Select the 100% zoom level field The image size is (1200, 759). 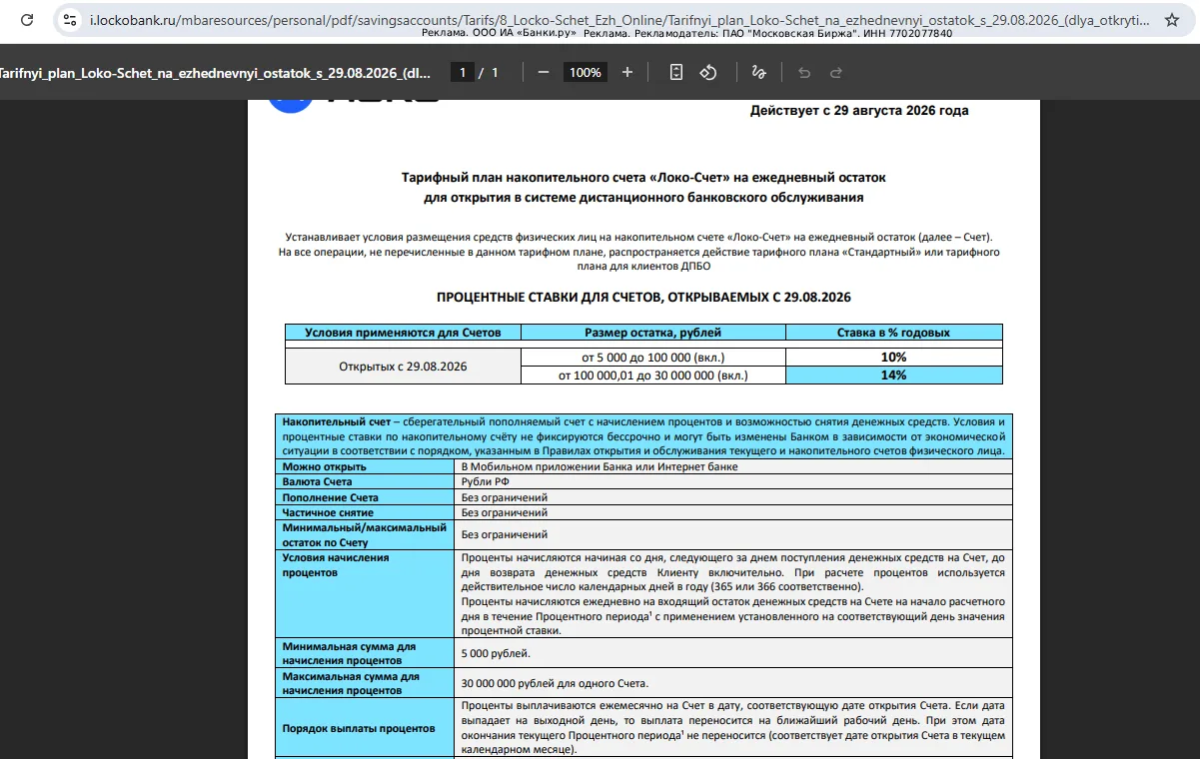pyautogui.click(x=586, y=72)
